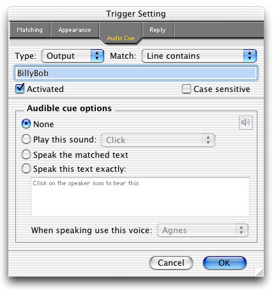Open the Match Line contains dropdown
Image resolution: width=274 pixels, height=290 pixels.
pos(199,56)
